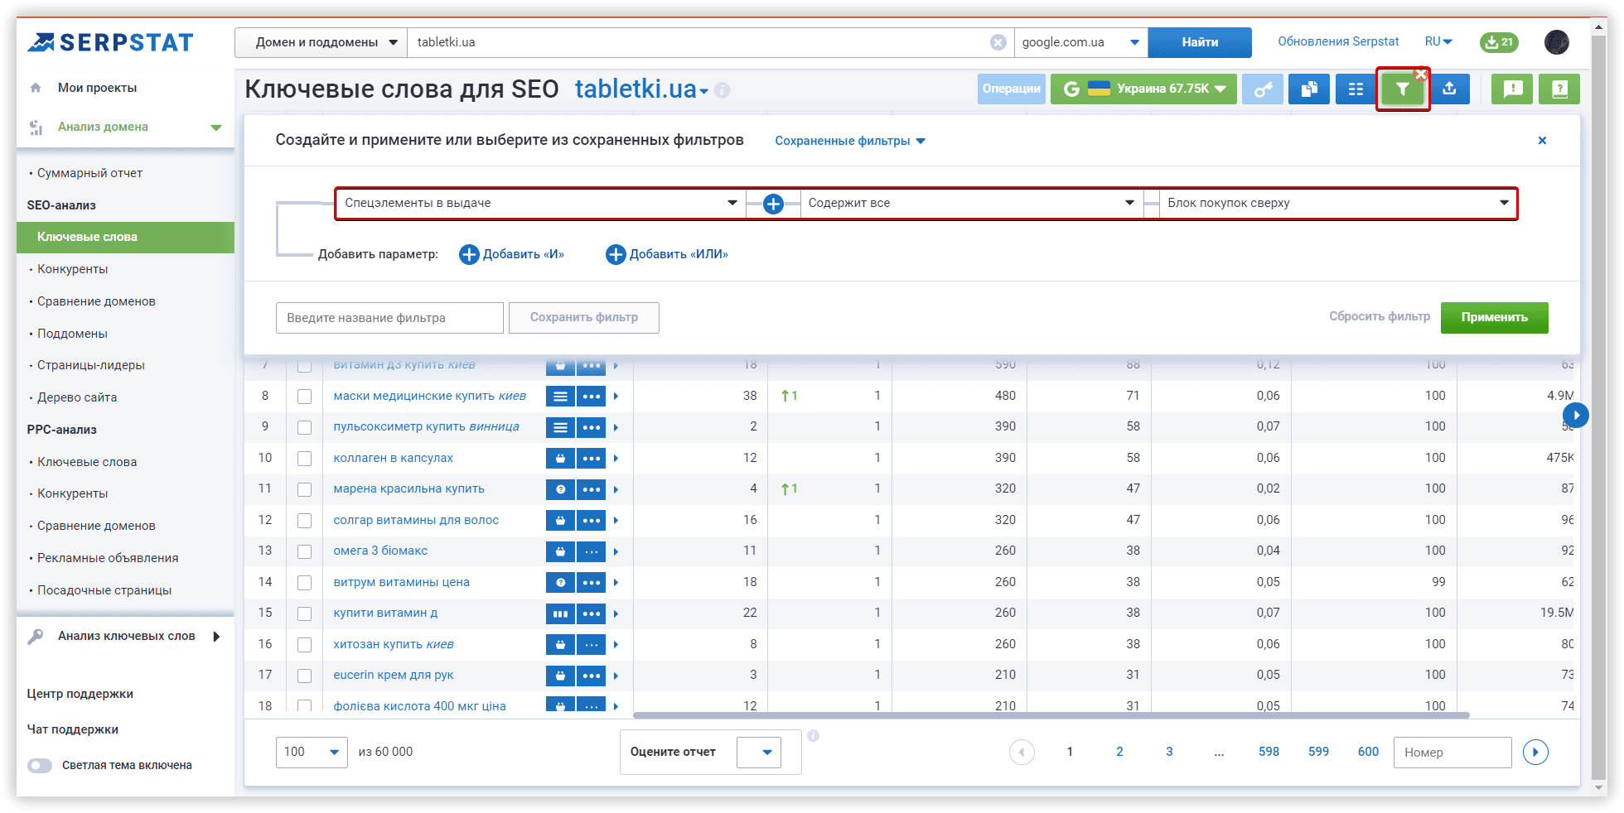Open three-dots menu for солгар витамины для волос
This screenshot has height=813, width=1624.
(592, 521)
